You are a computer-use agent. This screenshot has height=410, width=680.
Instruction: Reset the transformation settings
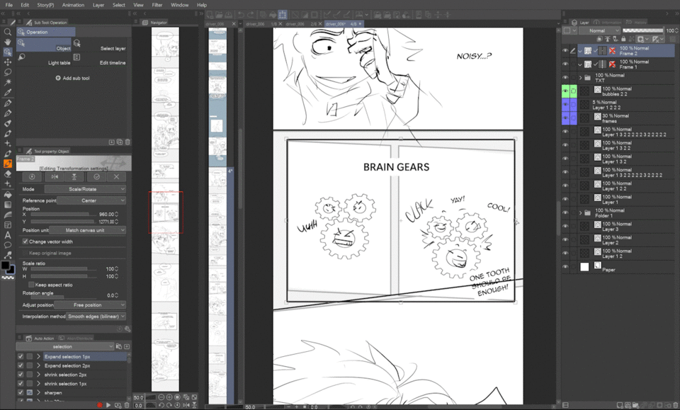[x=32, y=177]
